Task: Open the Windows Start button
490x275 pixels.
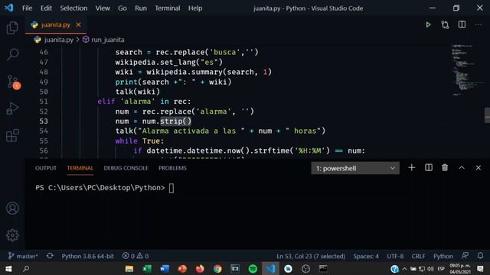Action: pos(8,269)
